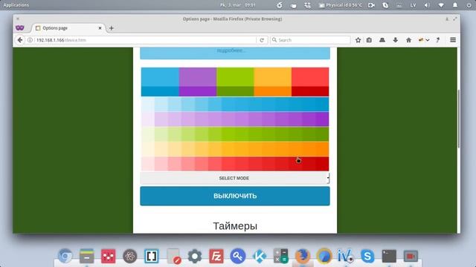Choose the dark blue swatch strip
The image size is (476, 267).
pyautogui.click(x=160, y=91)
